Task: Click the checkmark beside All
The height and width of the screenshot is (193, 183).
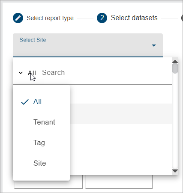Action: (x=25, y=102)
